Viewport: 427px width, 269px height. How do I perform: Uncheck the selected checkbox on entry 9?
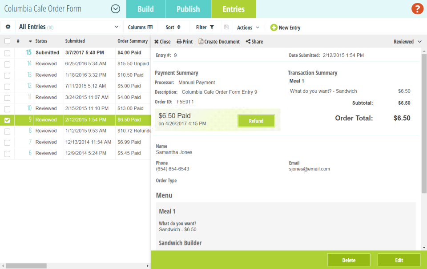click(x=6, y=119)
